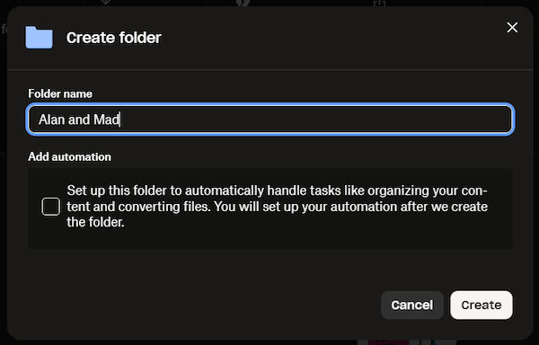Click the divider line under dialog header

pos(270,70)
